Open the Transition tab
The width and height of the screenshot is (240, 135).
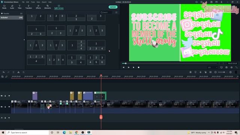28,7
